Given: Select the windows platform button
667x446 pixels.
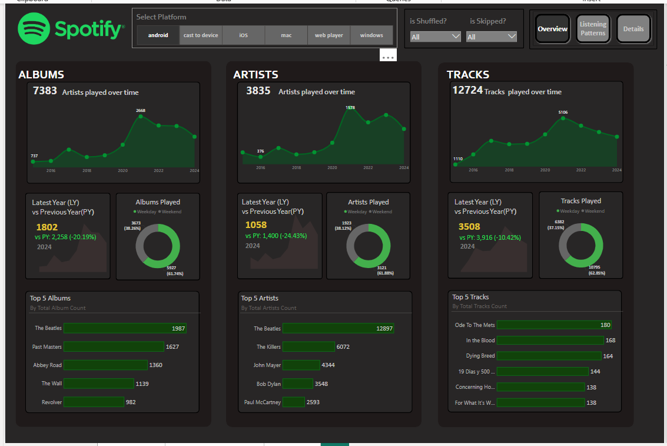Looking at the screenshot, I should click(x=371, y=35).
